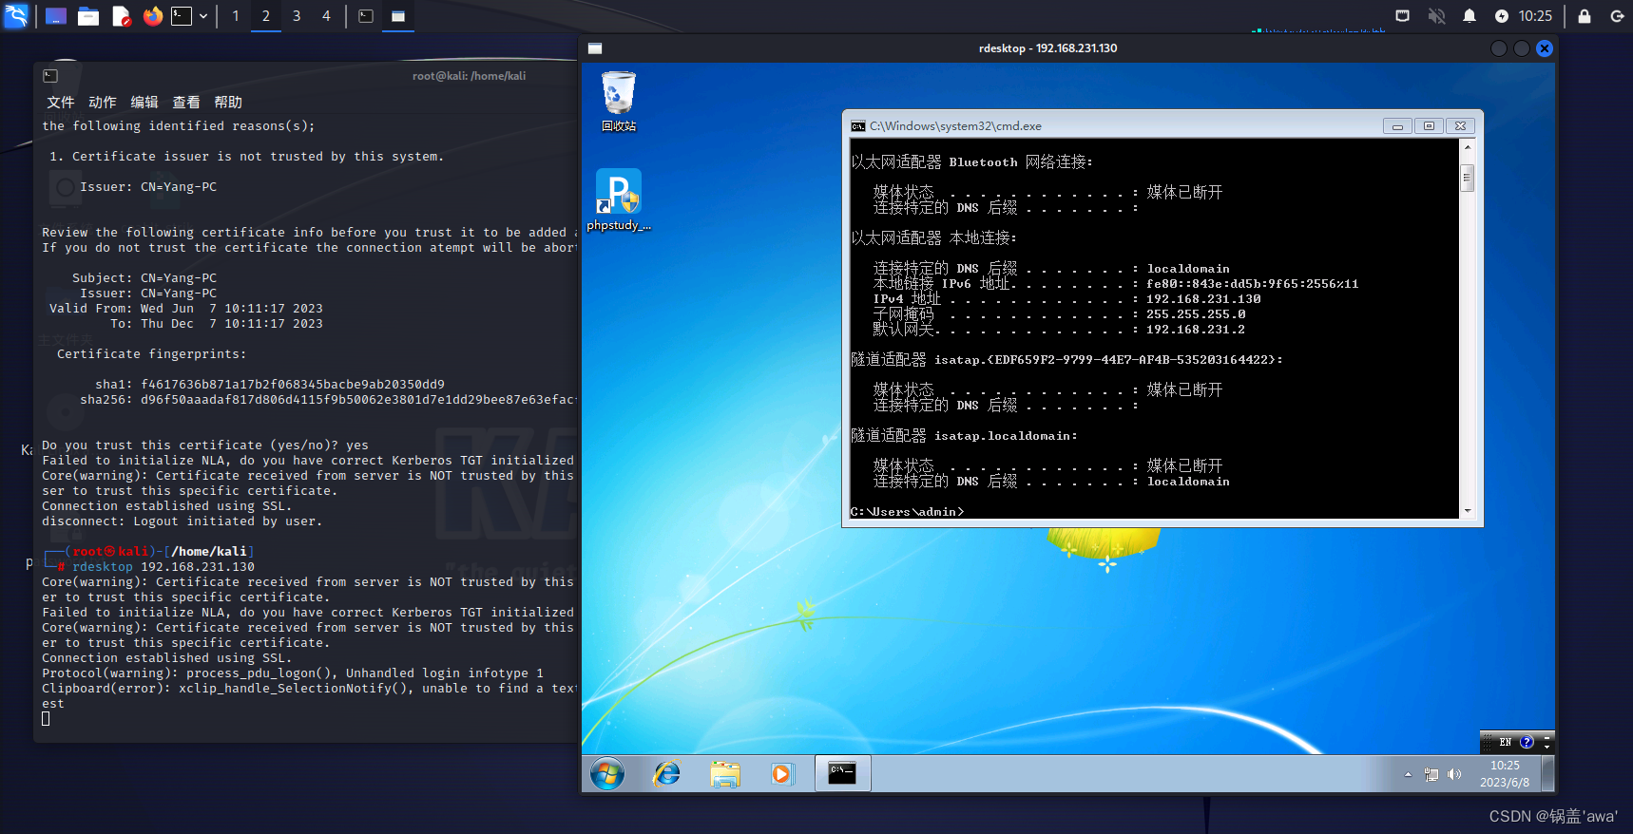
Task: Launch the text editor panel icon
Action: [x=121, y=16]
